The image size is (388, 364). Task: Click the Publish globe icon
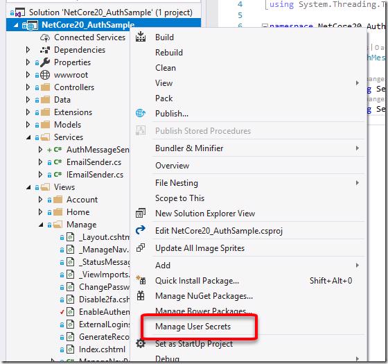141,113
